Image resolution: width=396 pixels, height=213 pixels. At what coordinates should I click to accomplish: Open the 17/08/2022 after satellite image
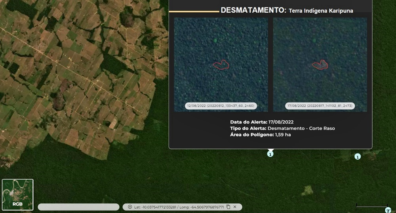pyautogui.click(x=320, y=65)
